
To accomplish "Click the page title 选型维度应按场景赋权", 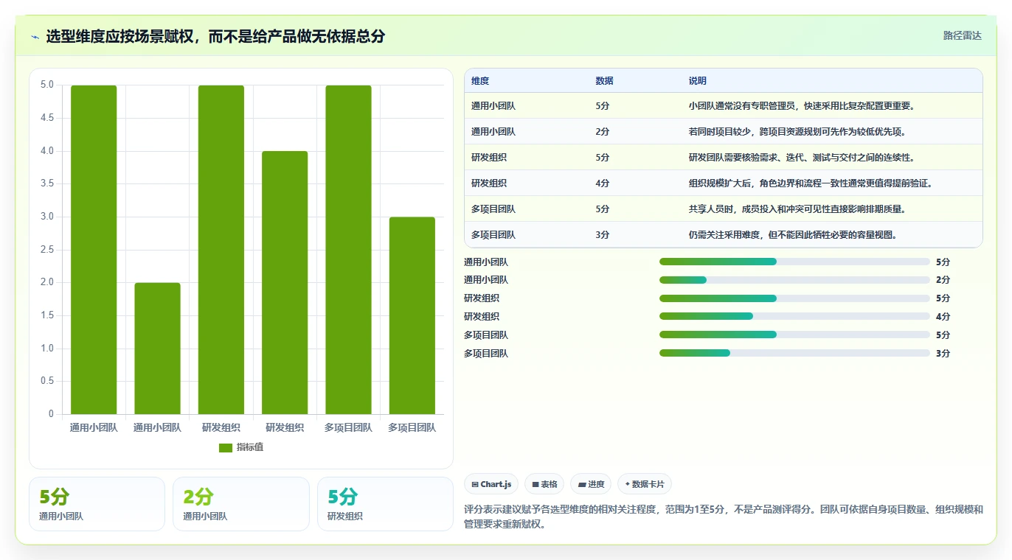I will (215, 37).
